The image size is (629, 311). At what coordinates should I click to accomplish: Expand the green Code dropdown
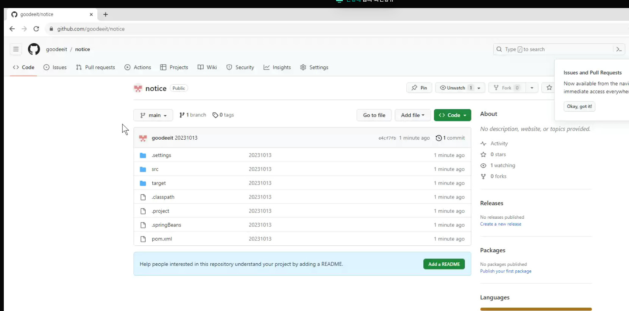click(452, 115)
